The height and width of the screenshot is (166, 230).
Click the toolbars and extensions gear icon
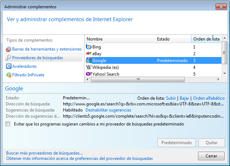(x=9, y=49)
